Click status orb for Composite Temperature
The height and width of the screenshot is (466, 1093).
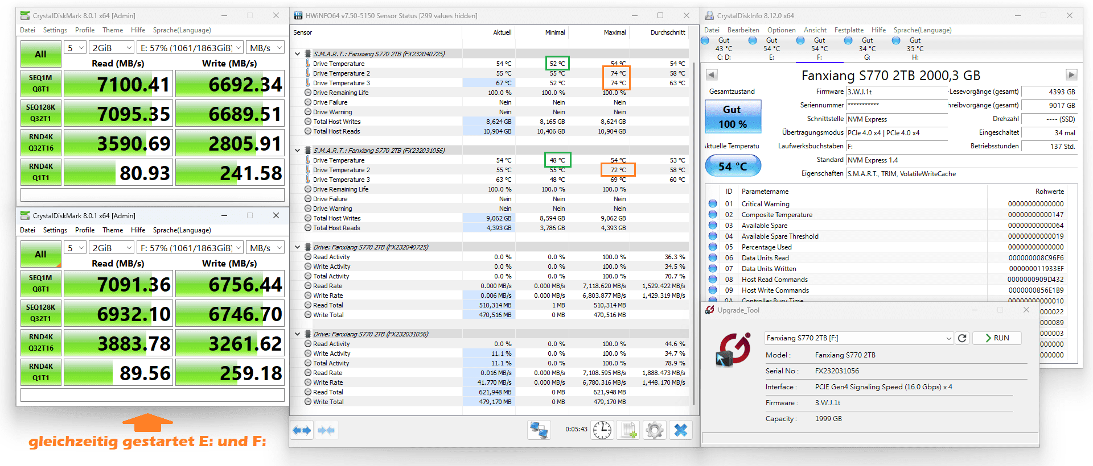click(x=713, y=214)
